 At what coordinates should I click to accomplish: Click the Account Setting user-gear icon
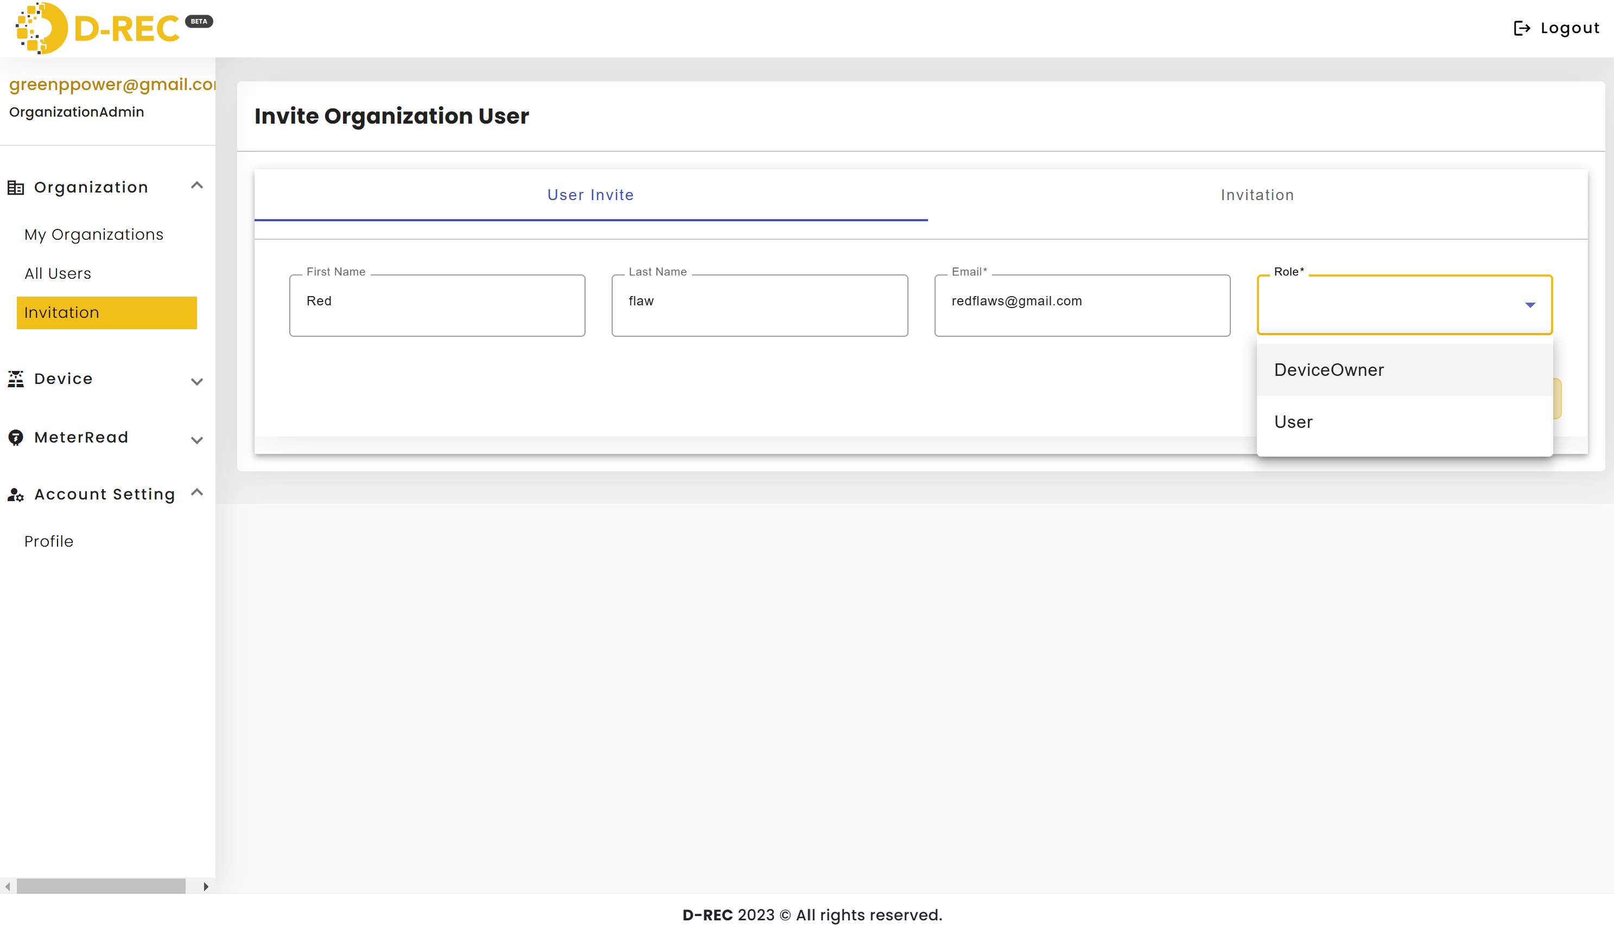coord(16,495)
